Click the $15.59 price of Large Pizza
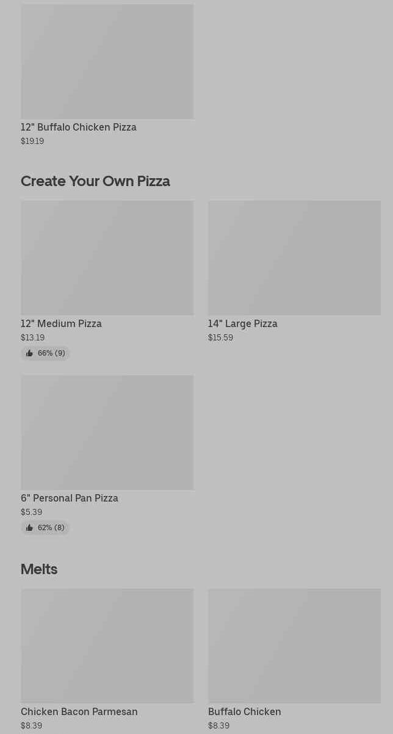Image resolution: width=393 pixels, height=734 pixels. (x=220, y=338)
